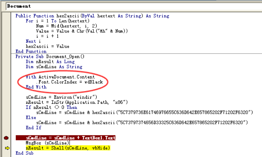The width and height of the screenshot is (262, 157).
Task: Click the yellow execution arrow in margin
Action: pos(7,148)
